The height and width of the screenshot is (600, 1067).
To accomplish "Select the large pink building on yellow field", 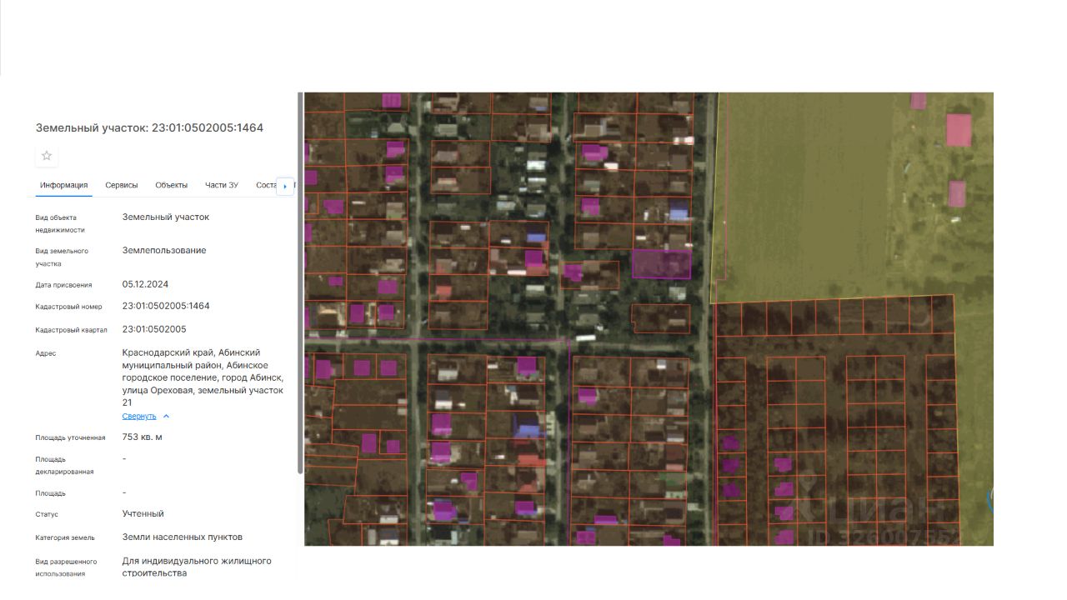I will [959, 130].
